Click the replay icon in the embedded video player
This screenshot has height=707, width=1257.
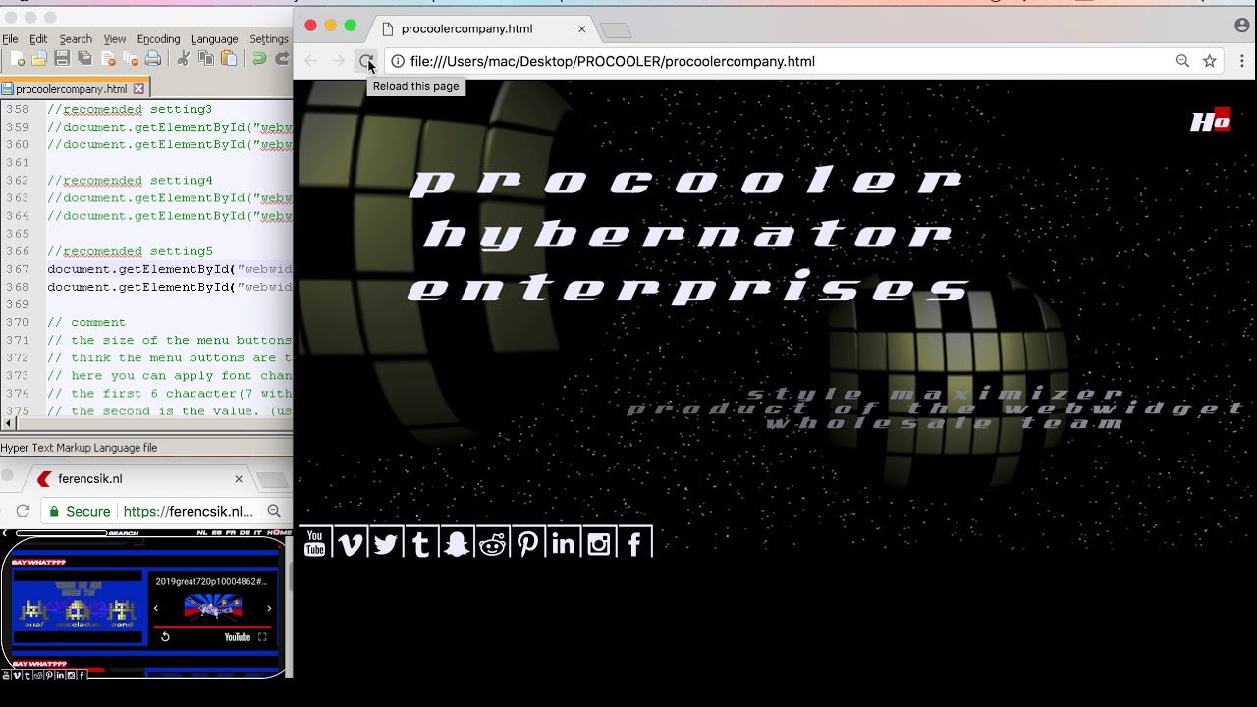(x=165, y=637)
